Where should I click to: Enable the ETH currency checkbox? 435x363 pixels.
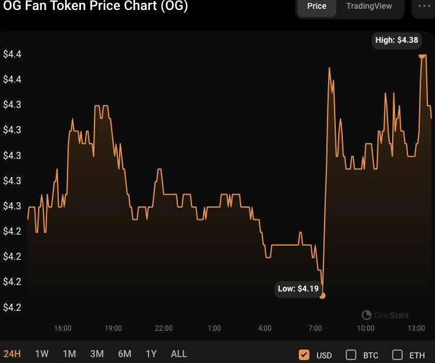pos(397,355)
